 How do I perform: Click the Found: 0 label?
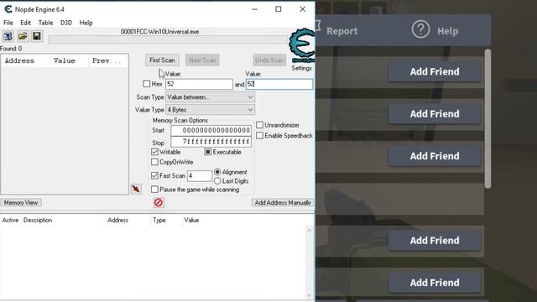pyautogui.click(x=11, y=49)
